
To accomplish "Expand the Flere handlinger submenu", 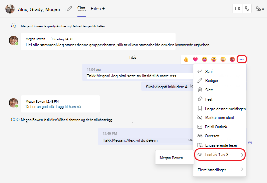I will (x=220, y=170).
